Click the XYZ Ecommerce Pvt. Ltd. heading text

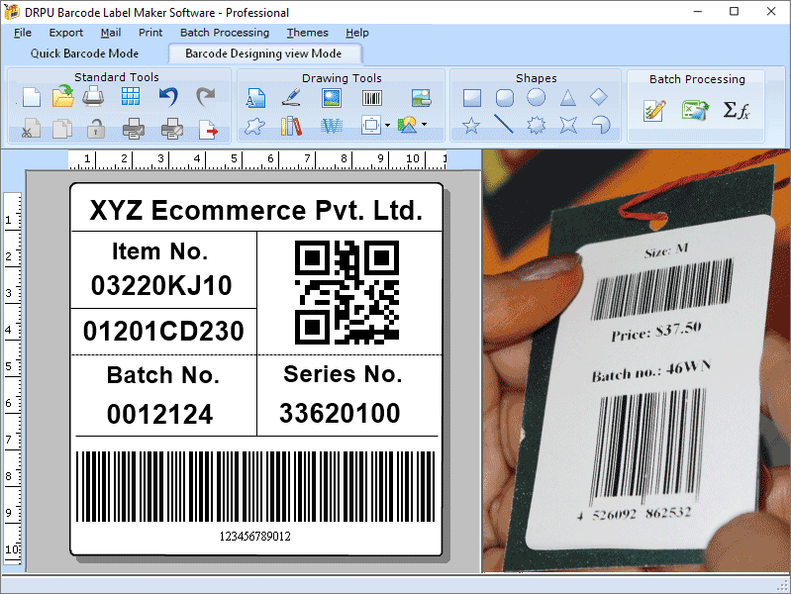[255, 210]
